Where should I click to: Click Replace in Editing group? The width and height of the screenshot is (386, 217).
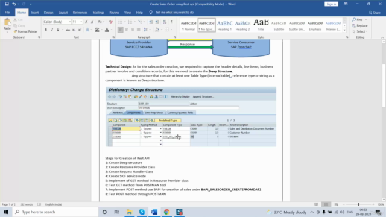(x=360, y=25)
